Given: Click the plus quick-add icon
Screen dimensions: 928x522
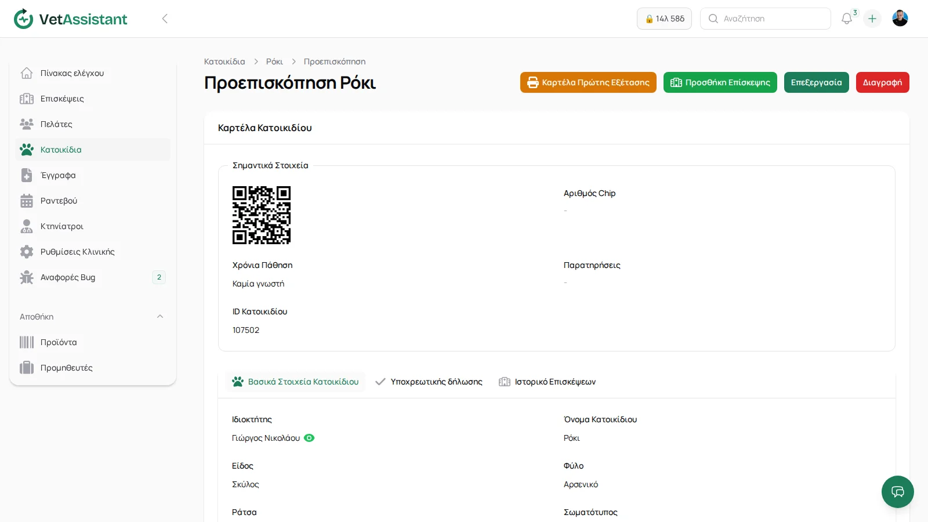Looking at the screenshot, I should click(872, 19).
